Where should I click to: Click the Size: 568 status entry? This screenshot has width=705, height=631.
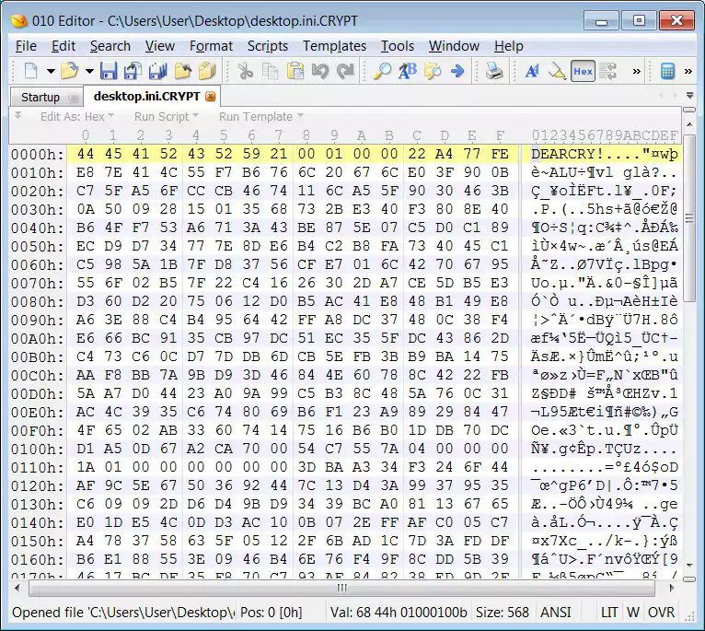(503, 613)
